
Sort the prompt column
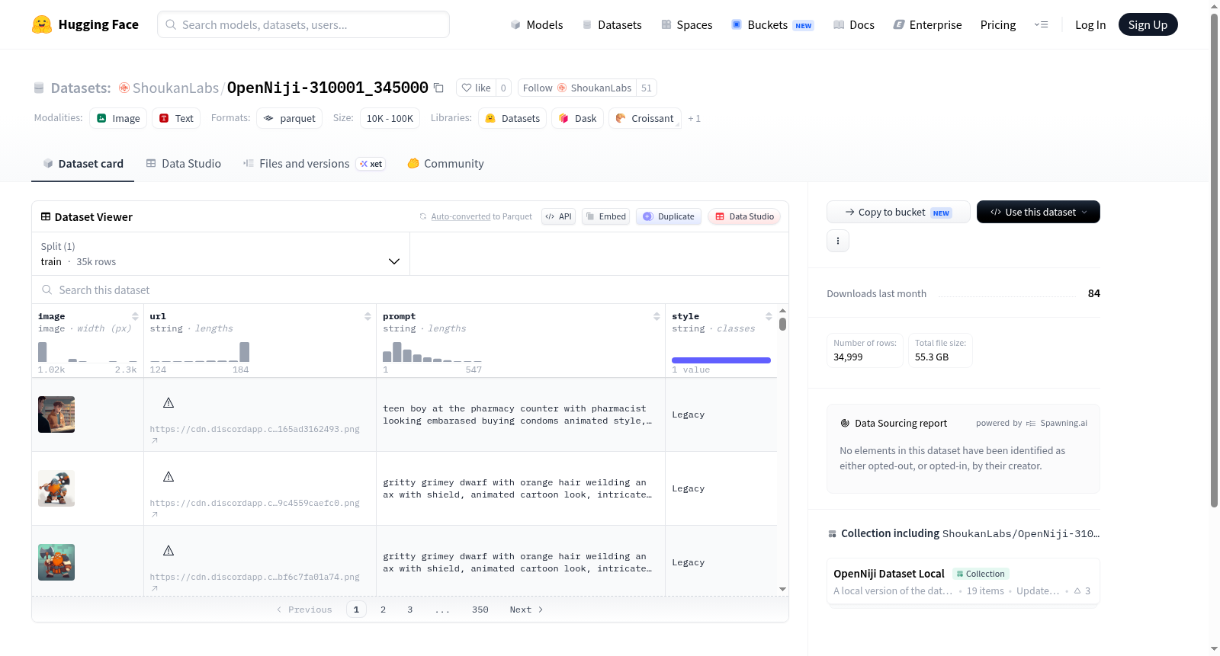[x=657, y=316]
